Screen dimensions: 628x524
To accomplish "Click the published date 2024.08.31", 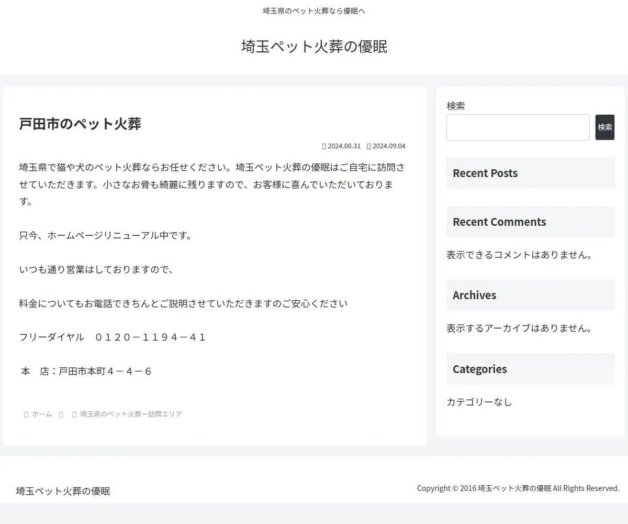I will [344, 146].
